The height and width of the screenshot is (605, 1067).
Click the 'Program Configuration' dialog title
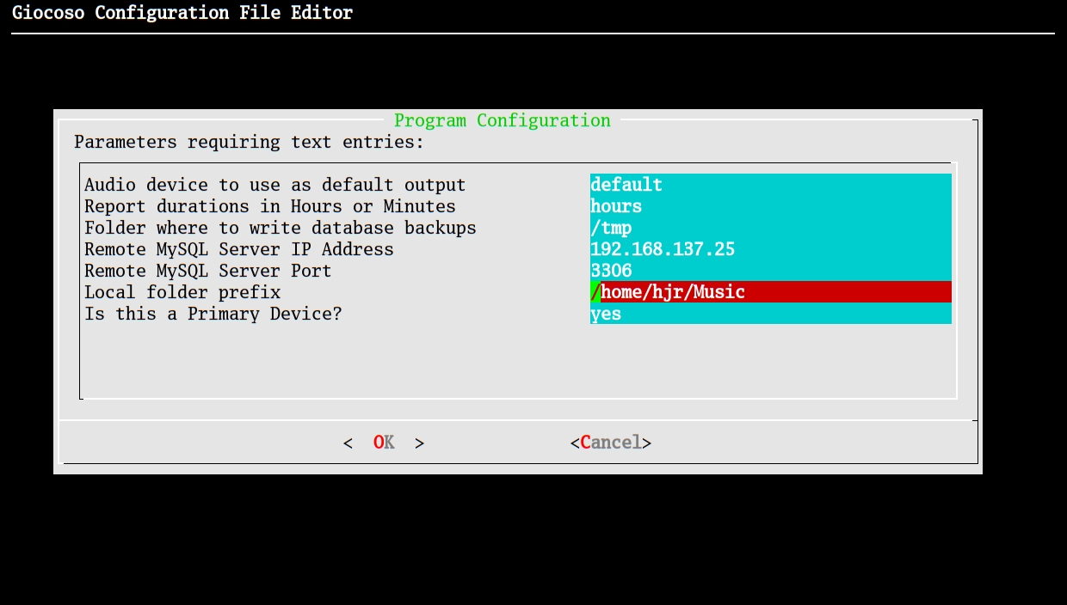tap(502, 120)
